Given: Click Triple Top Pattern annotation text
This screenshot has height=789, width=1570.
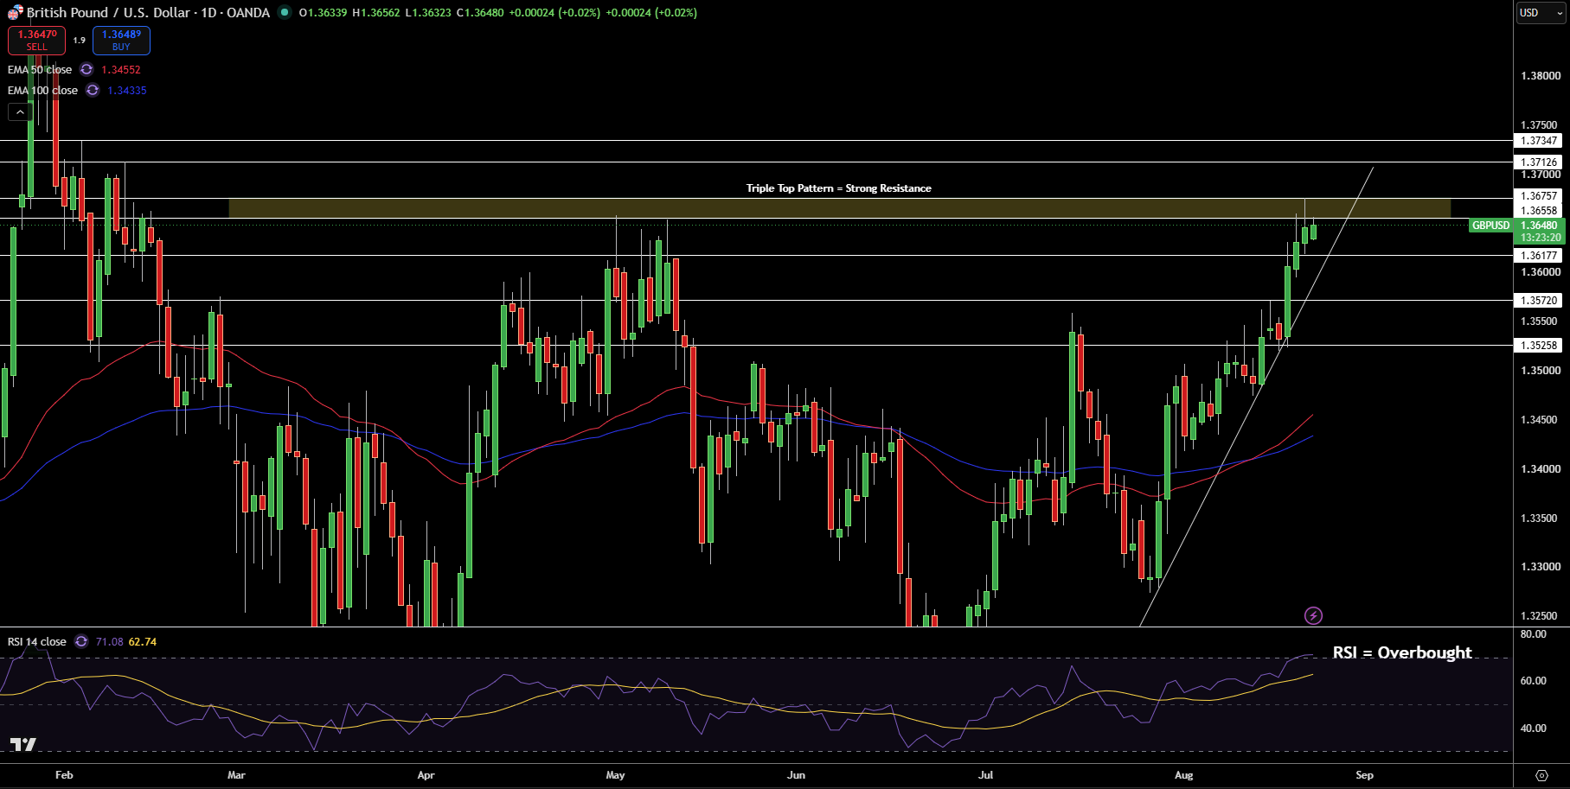Looking at the screenshot, I should 839,188.
